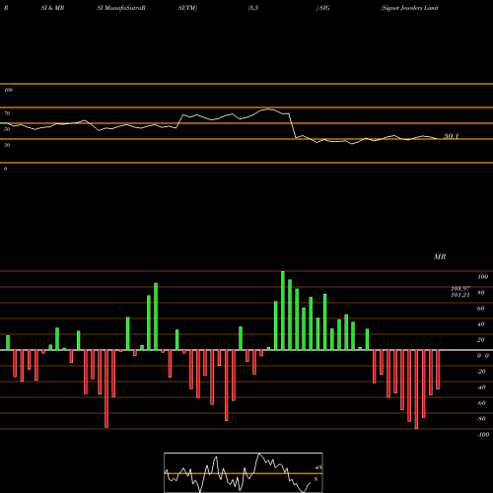Click the 103.97 value label
This screenshot has height=493, width=493.
tap(460, 288)
